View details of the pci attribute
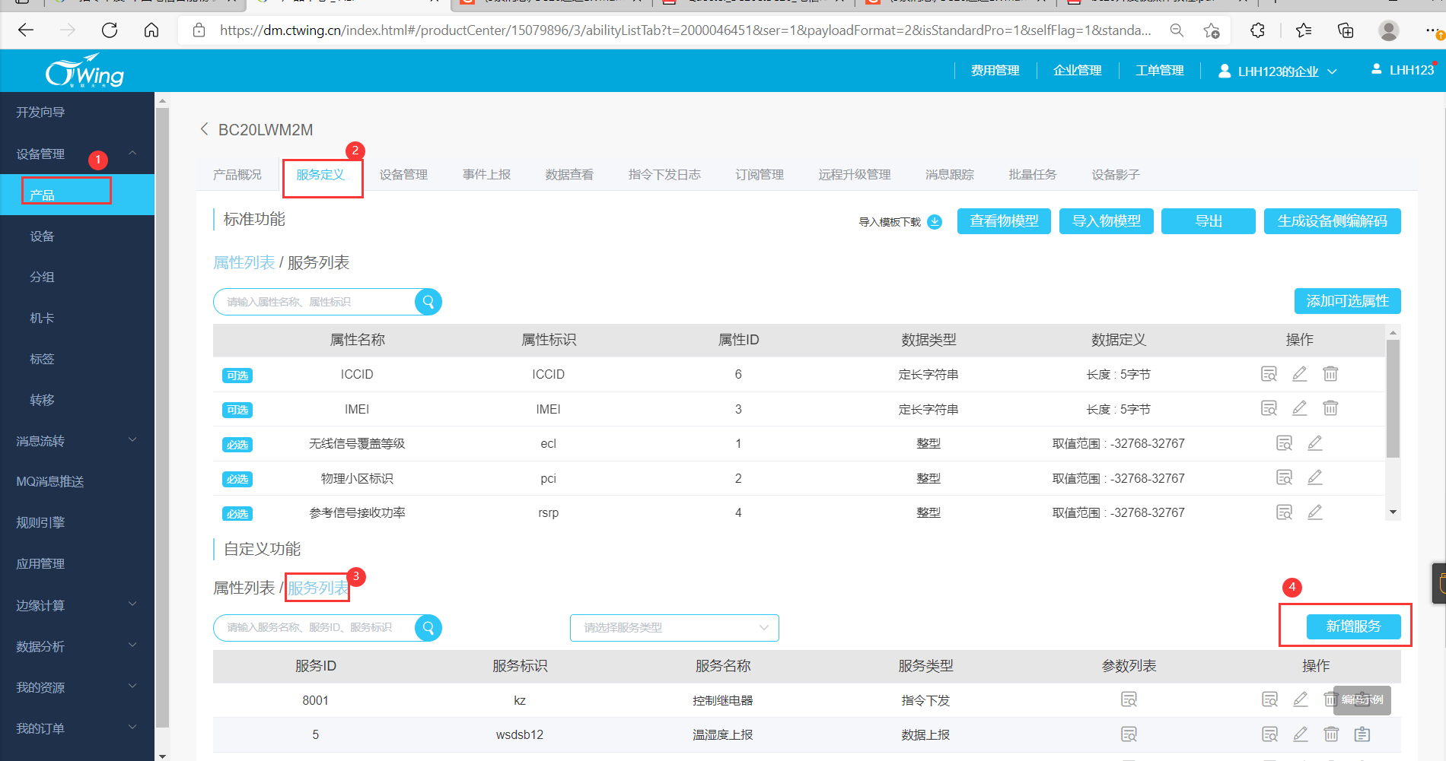 point(1284,478)
